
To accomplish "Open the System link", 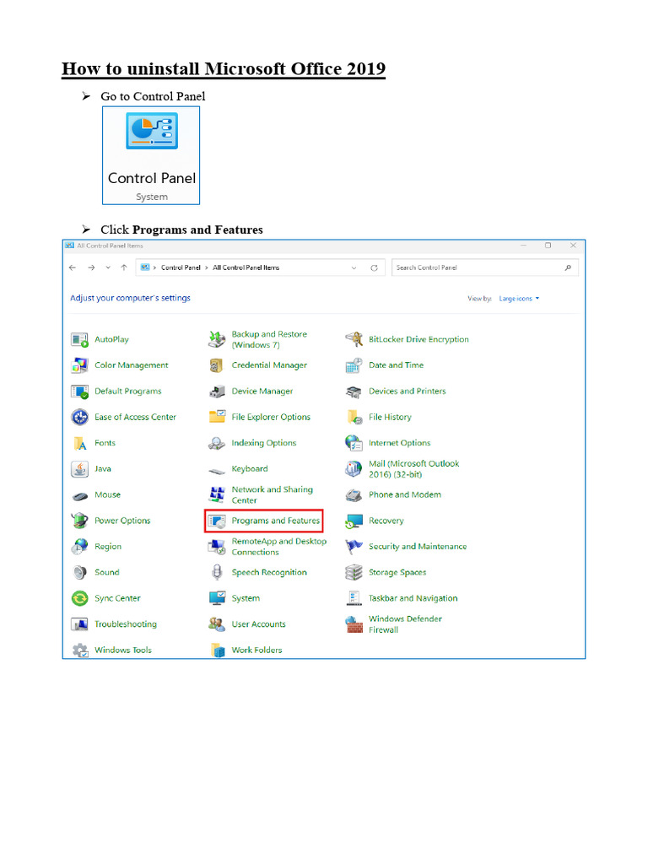I will point(246,598).
